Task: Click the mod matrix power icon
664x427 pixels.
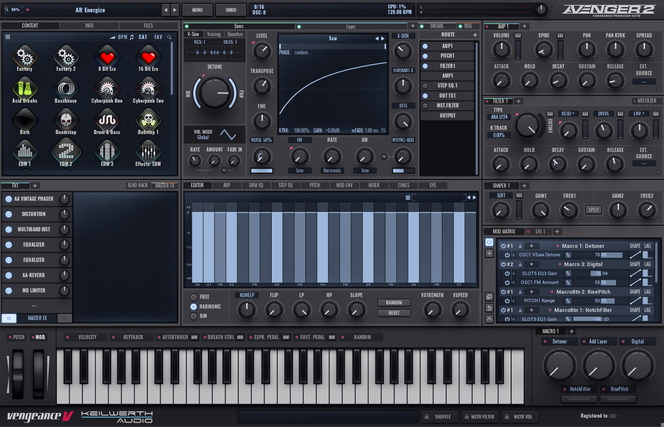Action: coord(489,242)
